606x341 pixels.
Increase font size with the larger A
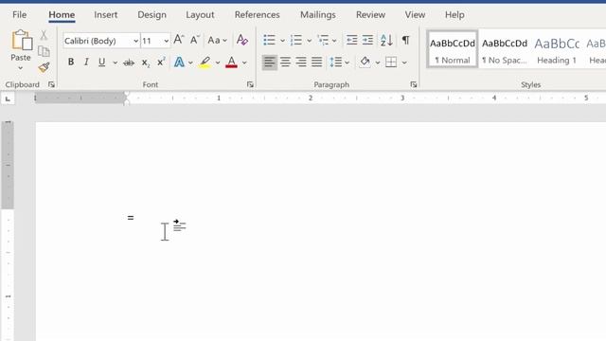(x=179, y=40)
